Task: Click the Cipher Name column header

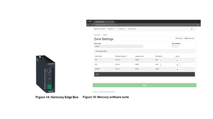Action: click(x=98, y=56)
